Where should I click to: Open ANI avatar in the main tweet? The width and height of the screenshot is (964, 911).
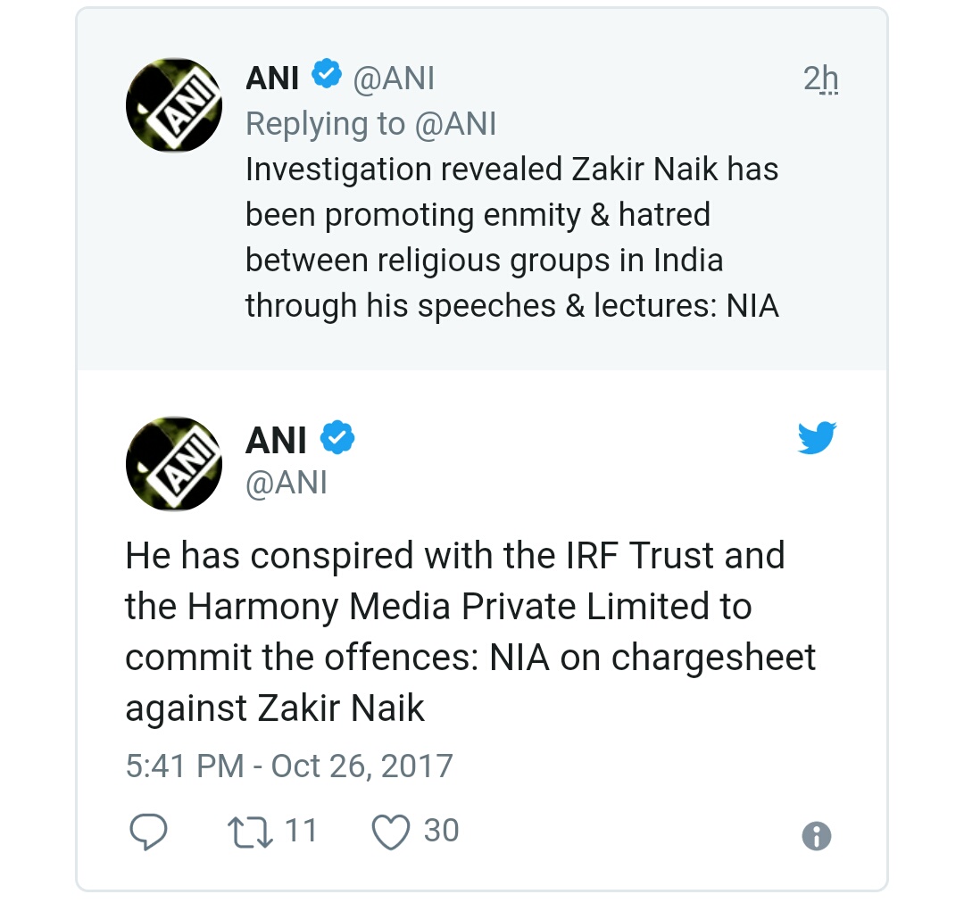click(173, 463)
